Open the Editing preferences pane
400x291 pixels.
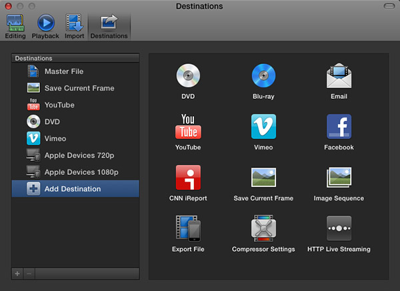click(x=15, y=27)
